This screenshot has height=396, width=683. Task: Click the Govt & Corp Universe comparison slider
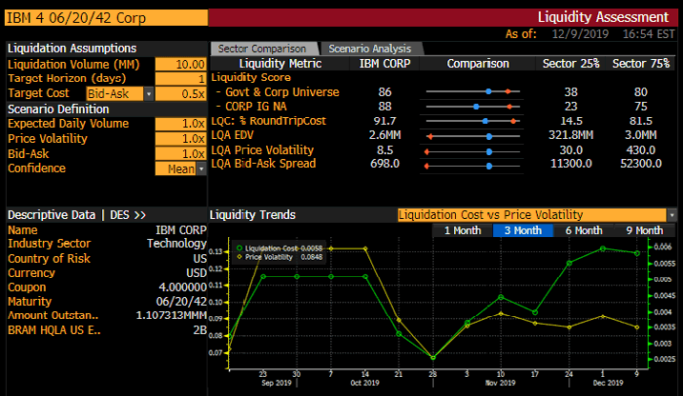[x=472, y=91]
